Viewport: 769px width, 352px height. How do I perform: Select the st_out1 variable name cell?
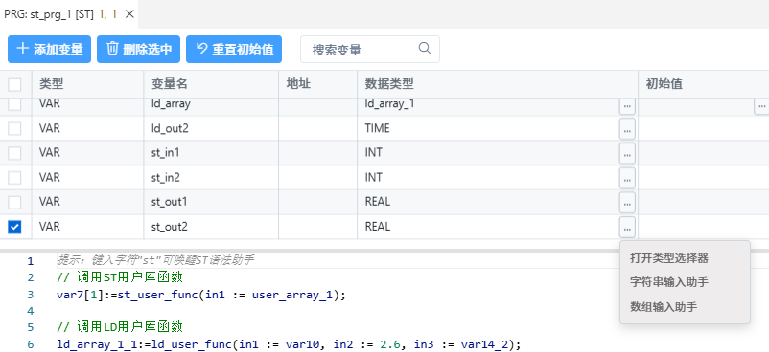(211, 202)
